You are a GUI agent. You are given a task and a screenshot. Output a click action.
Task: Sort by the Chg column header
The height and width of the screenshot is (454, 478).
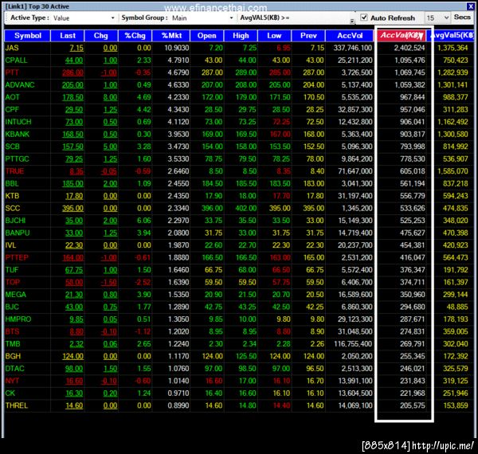(x=101, y=36)
